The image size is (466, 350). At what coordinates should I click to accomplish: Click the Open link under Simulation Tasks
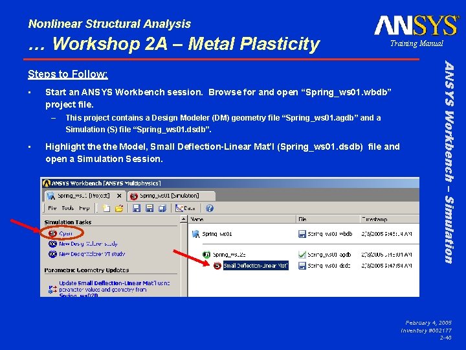[x=65, y=233]
